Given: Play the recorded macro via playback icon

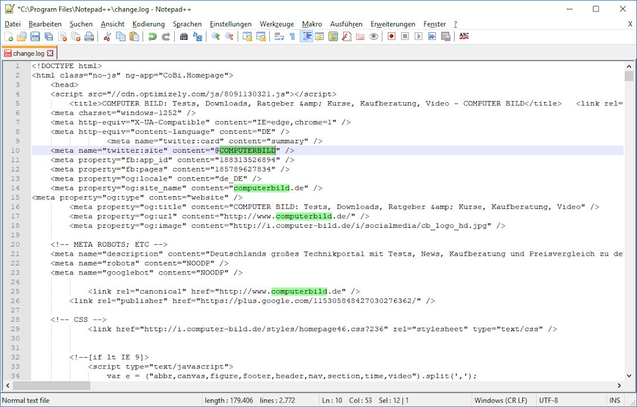Looking at the screenshot, I should (x=417, y=37).
